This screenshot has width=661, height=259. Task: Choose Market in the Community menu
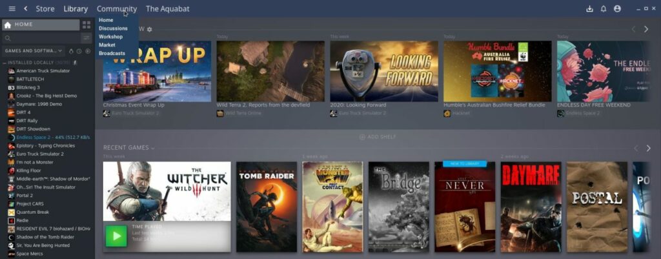(x=107, y=45)
